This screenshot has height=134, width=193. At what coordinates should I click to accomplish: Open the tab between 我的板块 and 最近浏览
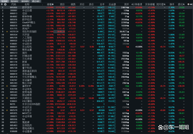point(25,1)
